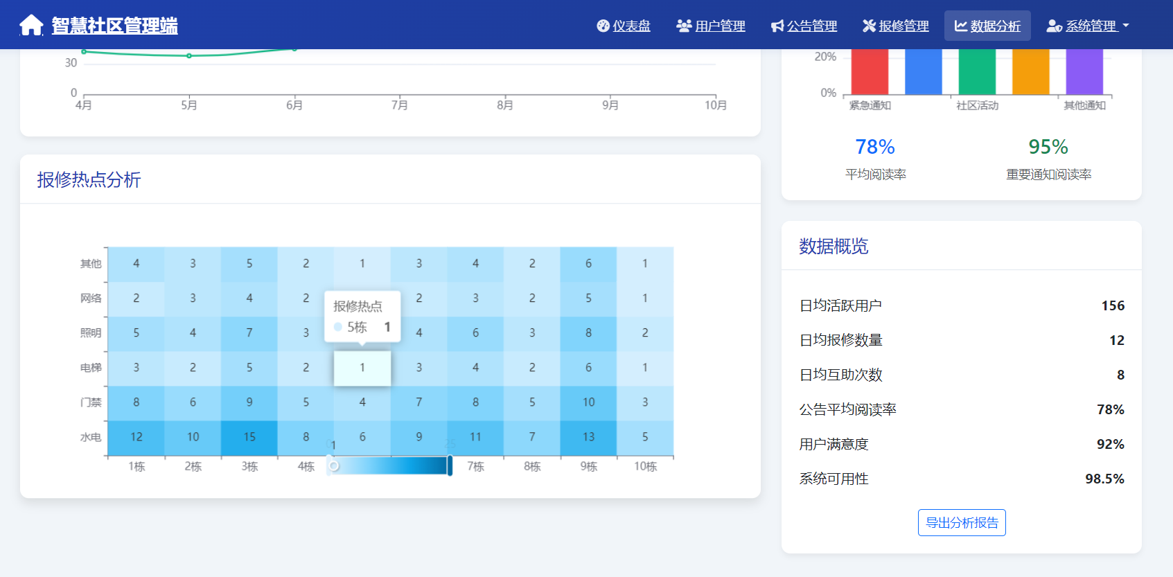The width and height of the screenshot is (1173, 577).
Task: Click the heatmap cell 水电 1栋 value 12
Action: [136, 438]
